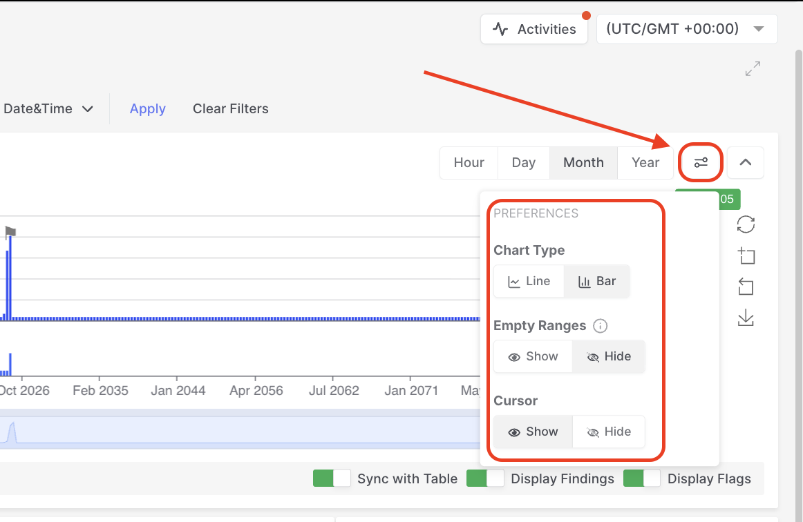Toggle the Sync with Table switch

pos(332,478)
